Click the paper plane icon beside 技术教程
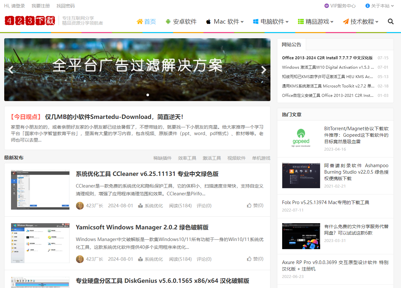This screenshot has height=288, width=401. [x=346, y=22]
